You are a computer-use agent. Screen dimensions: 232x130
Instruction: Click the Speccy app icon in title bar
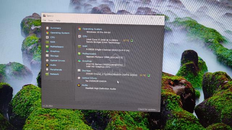[x=44, y=16]
